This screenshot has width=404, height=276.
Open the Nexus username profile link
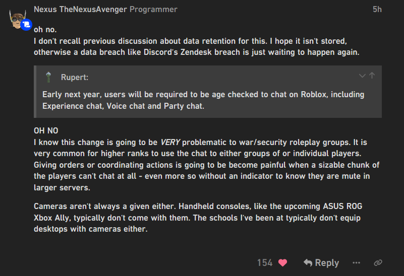click(x=44, y=10)
